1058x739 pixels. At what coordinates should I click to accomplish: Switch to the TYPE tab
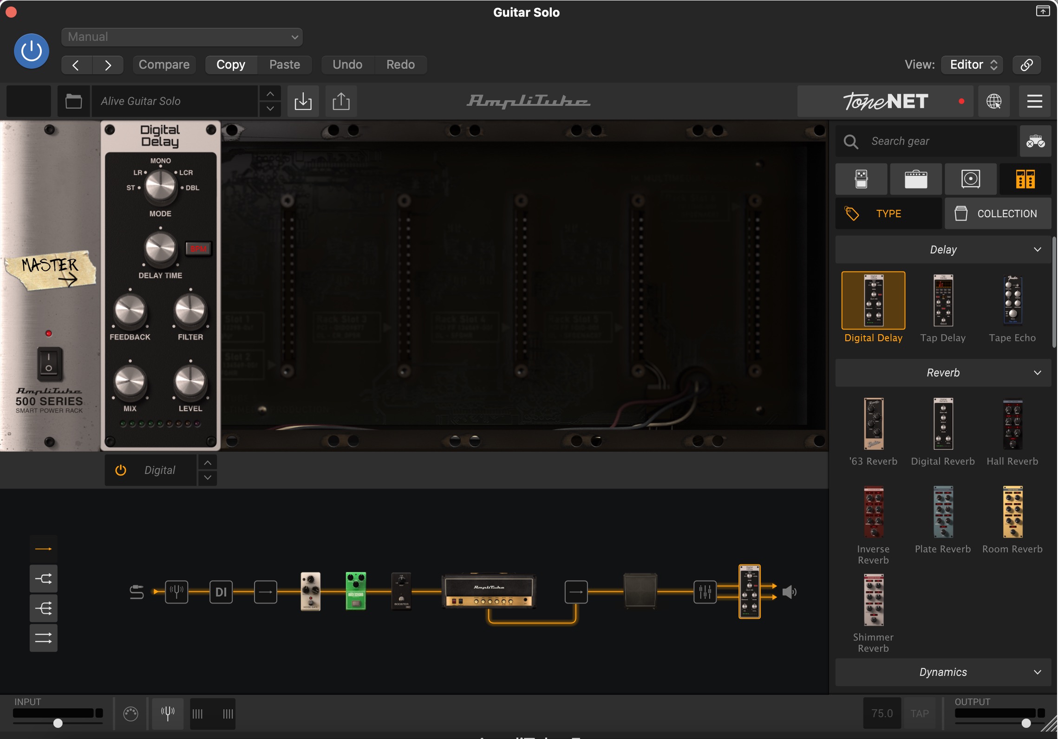[888, 214]
